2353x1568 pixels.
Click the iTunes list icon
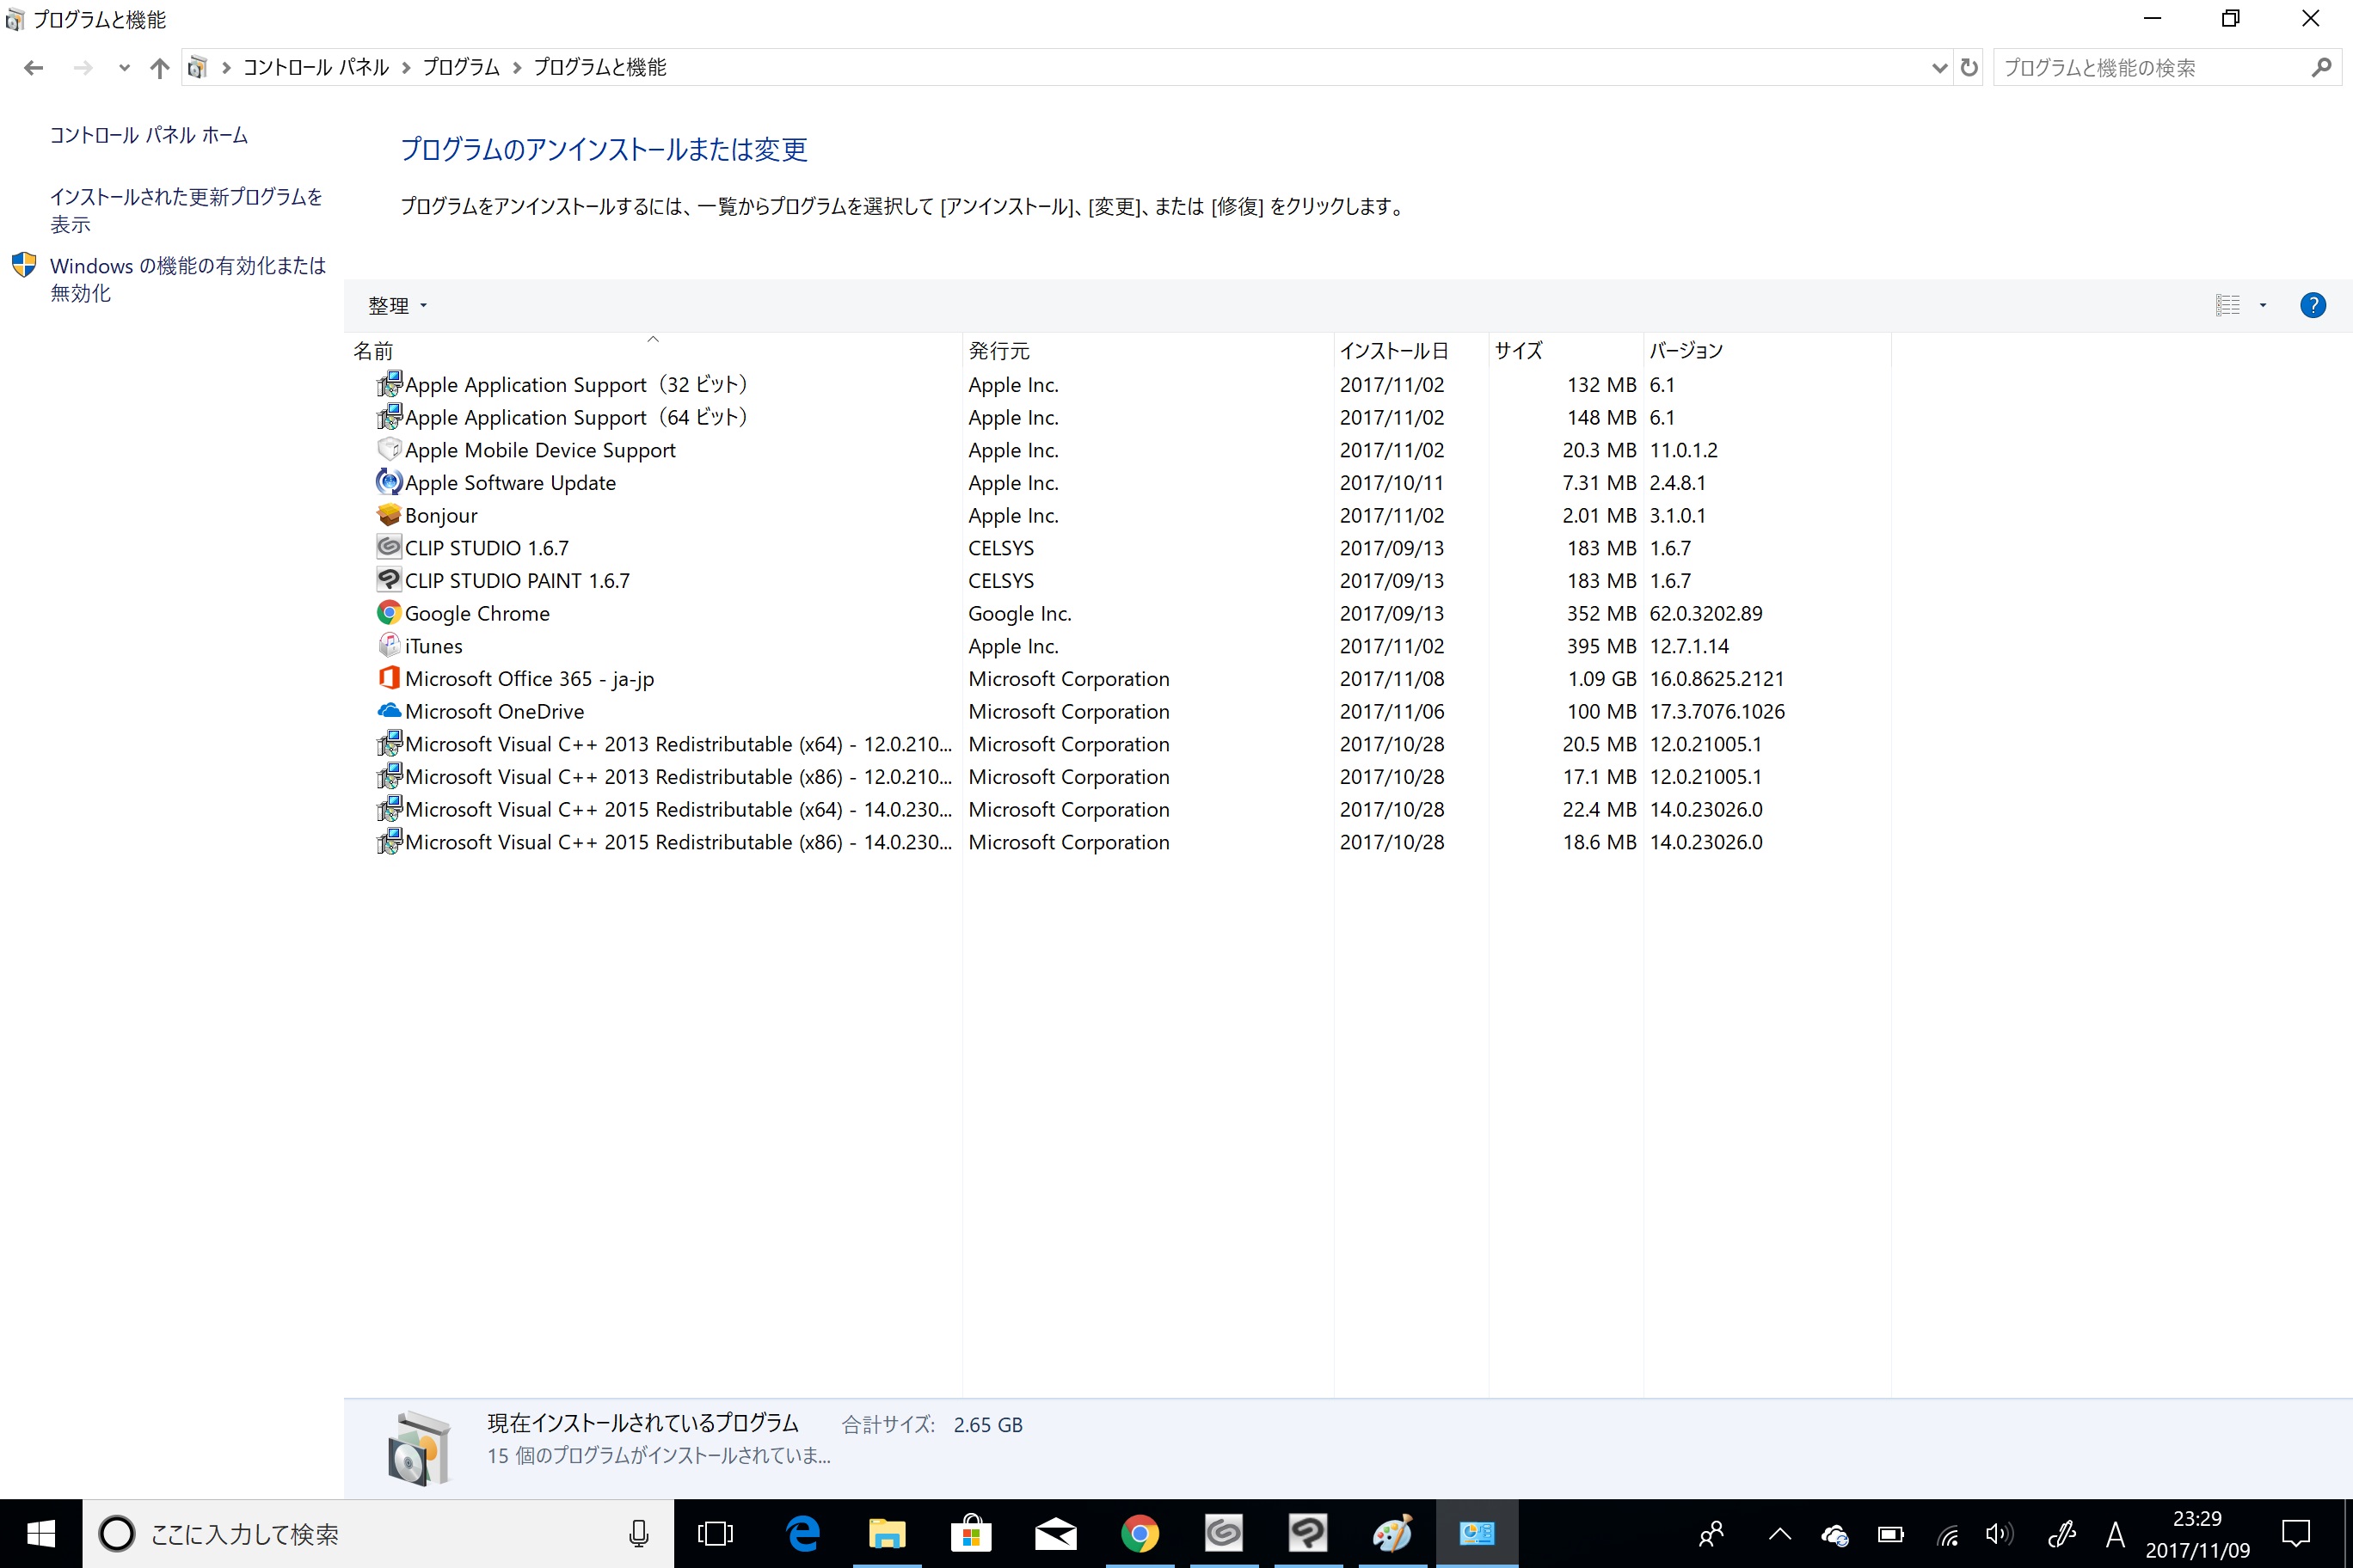(390, 645)
